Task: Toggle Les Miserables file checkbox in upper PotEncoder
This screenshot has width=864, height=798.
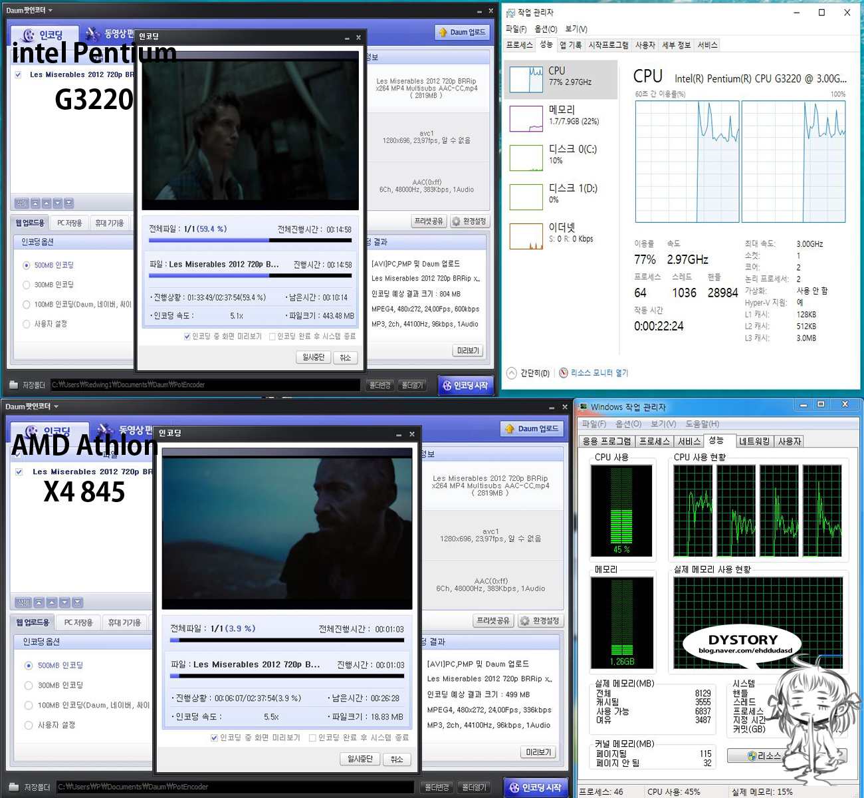Action: [18, 75]
